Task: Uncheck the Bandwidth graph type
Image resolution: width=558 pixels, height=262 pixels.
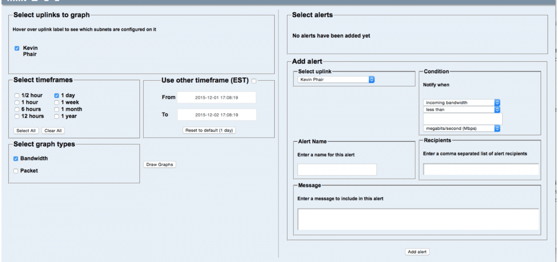Action: click(x=16, y=159)
